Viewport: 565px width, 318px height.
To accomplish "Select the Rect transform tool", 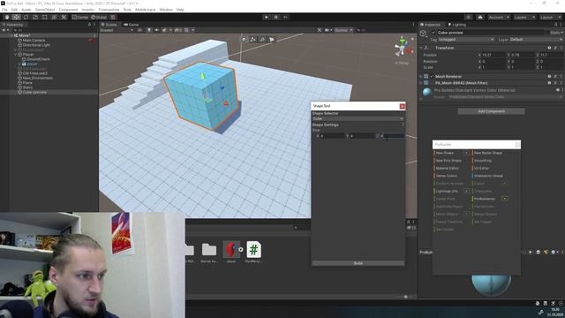I will [x=45, y=18].
